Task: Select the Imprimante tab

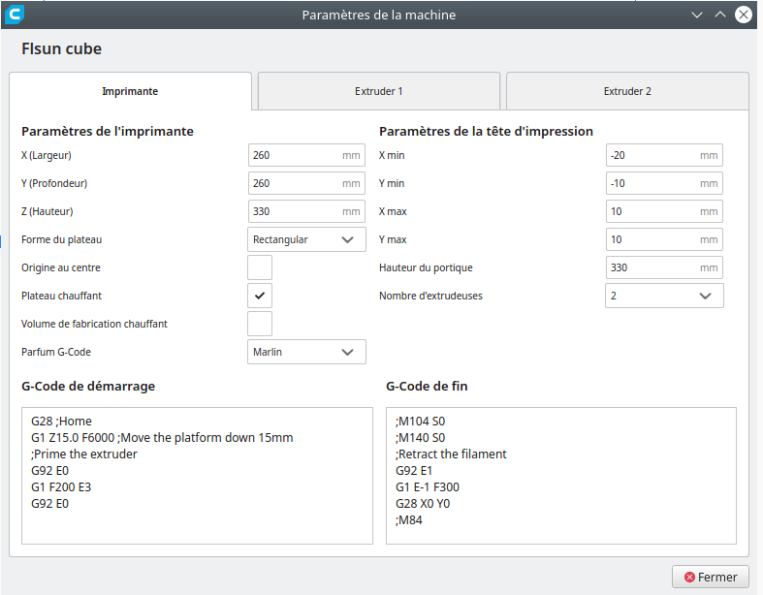Action: [x=130, y=91]
